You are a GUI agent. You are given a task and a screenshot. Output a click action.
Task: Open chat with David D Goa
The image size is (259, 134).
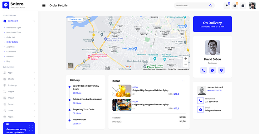[213, 70]
